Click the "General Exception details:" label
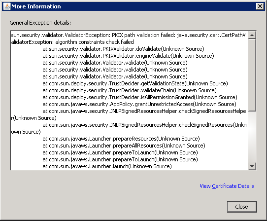Screen dimensions: 267x221 40,23
